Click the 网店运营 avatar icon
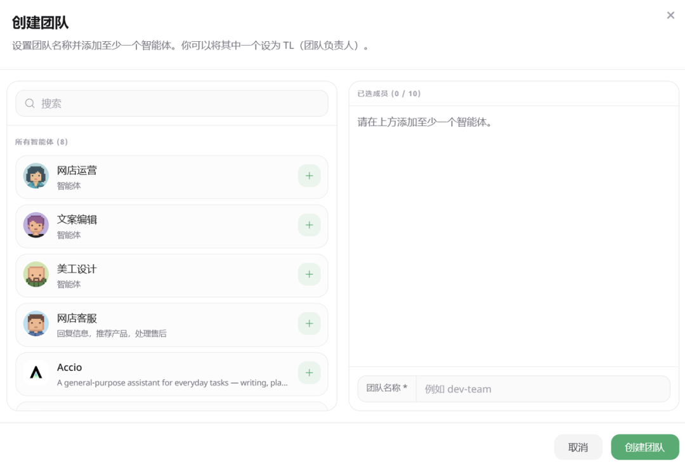 [36, 176]
